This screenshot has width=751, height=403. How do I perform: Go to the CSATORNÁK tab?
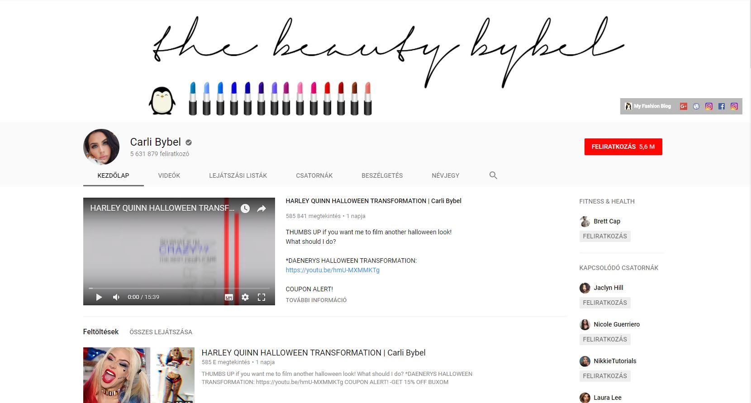(x=314, y=175)
